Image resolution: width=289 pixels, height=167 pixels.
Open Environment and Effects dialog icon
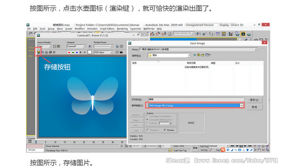(x=121, y=46)
